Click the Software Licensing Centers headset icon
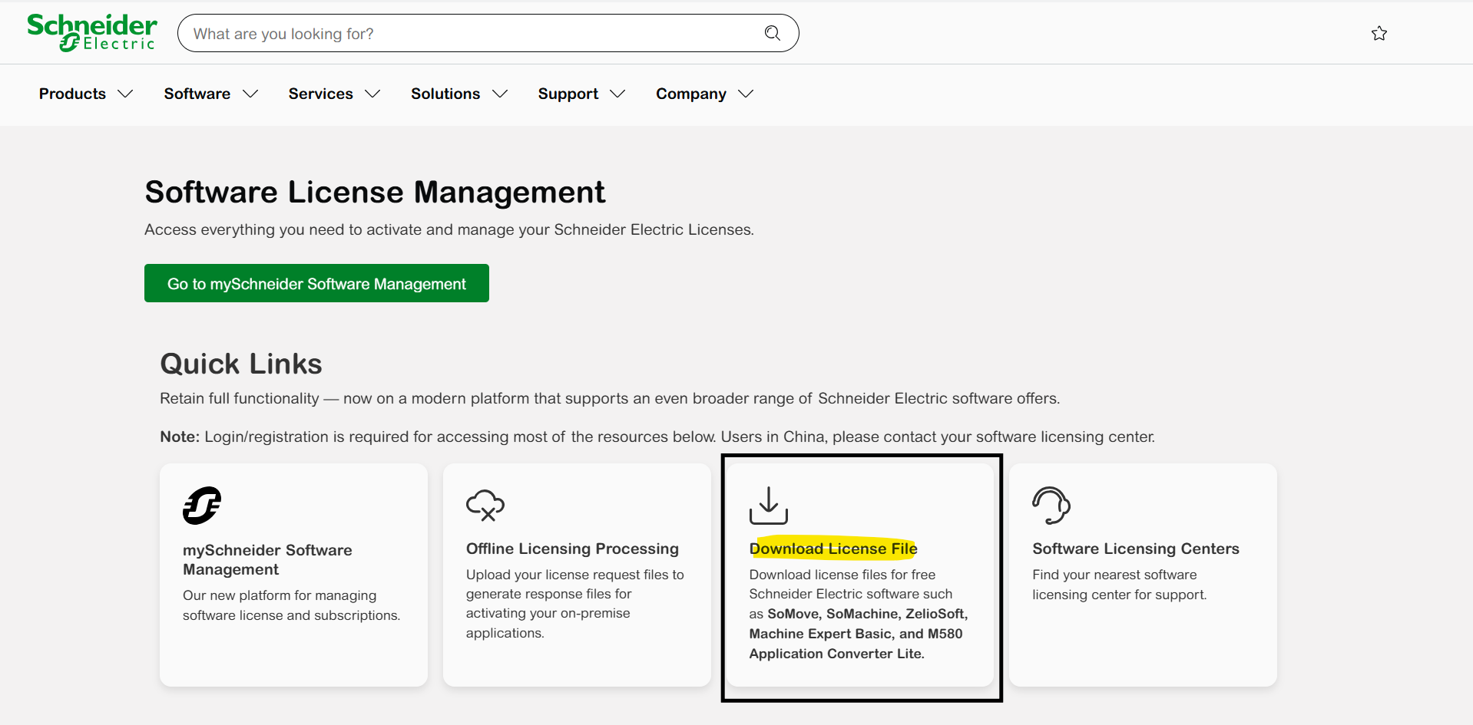Image resolution: width=1473 pixels, height=725 pixels. click(x=1051, y=505)
